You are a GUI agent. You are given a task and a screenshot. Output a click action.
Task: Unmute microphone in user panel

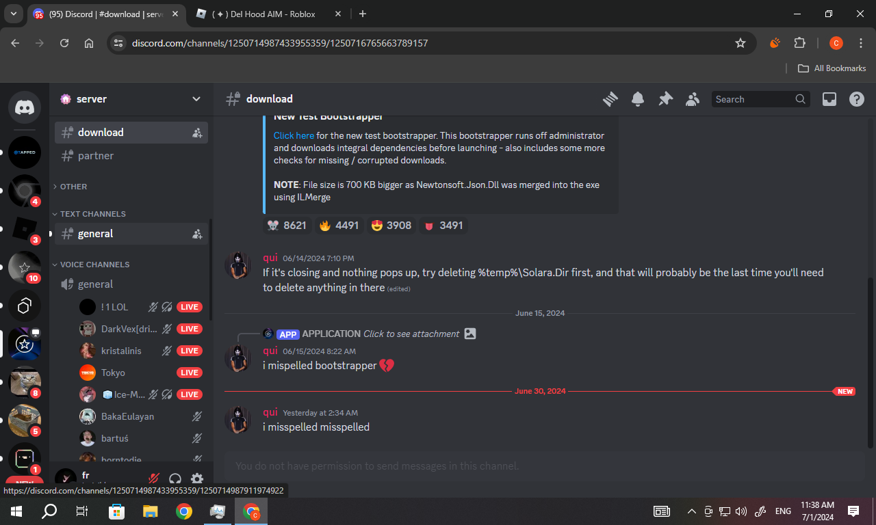[x=154, y=479]
